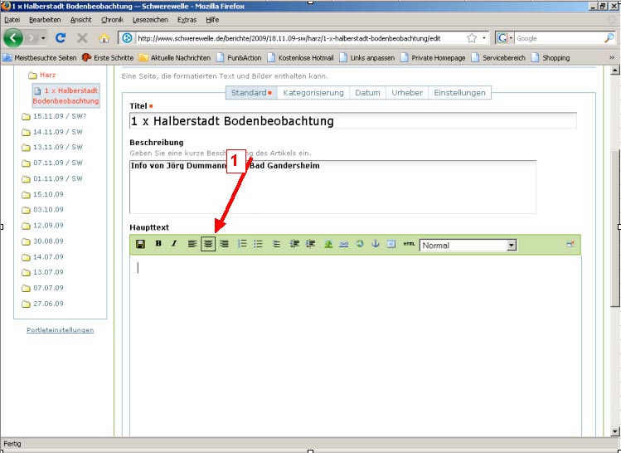
Task: Click the HTML source view button
Action: pos(409,244)
